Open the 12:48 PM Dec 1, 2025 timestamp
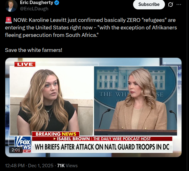This screenshot has width=189, height=171. click(x=29, y=166)
